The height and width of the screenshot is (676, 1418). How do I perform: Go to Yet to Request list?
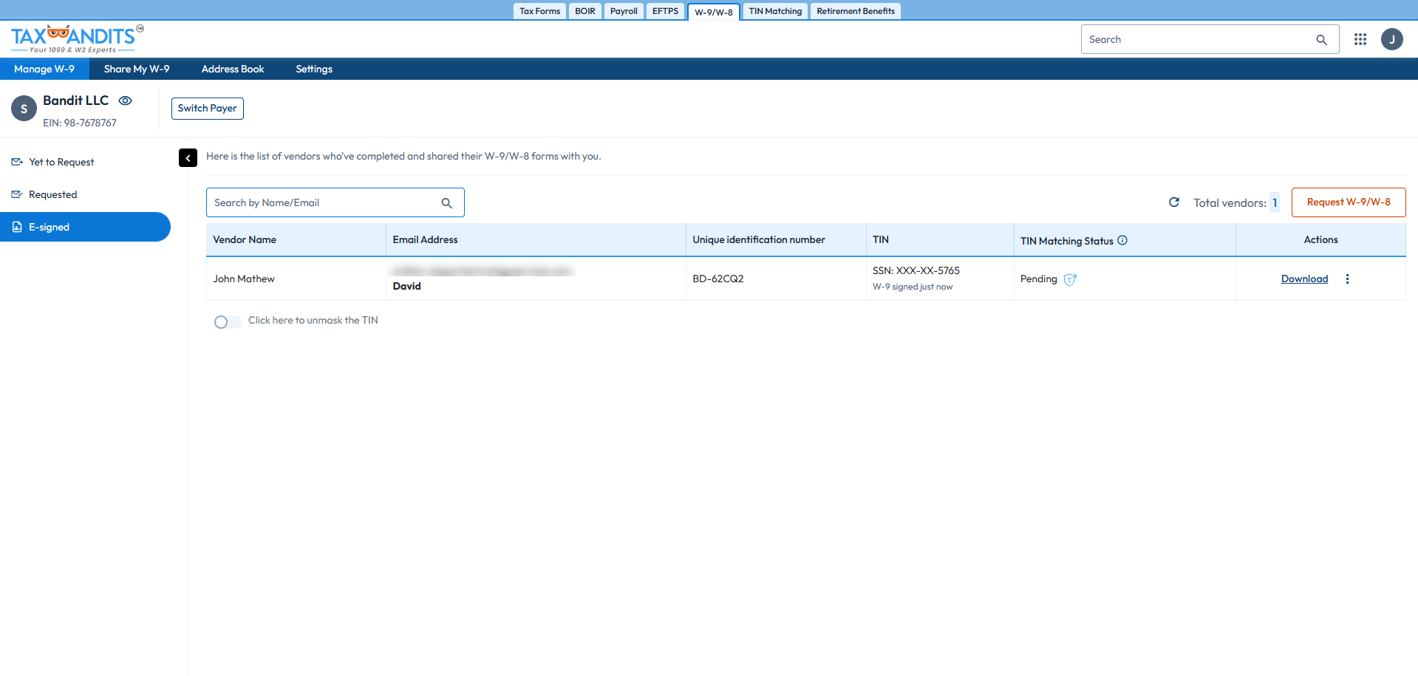click(x=61, y=162)
